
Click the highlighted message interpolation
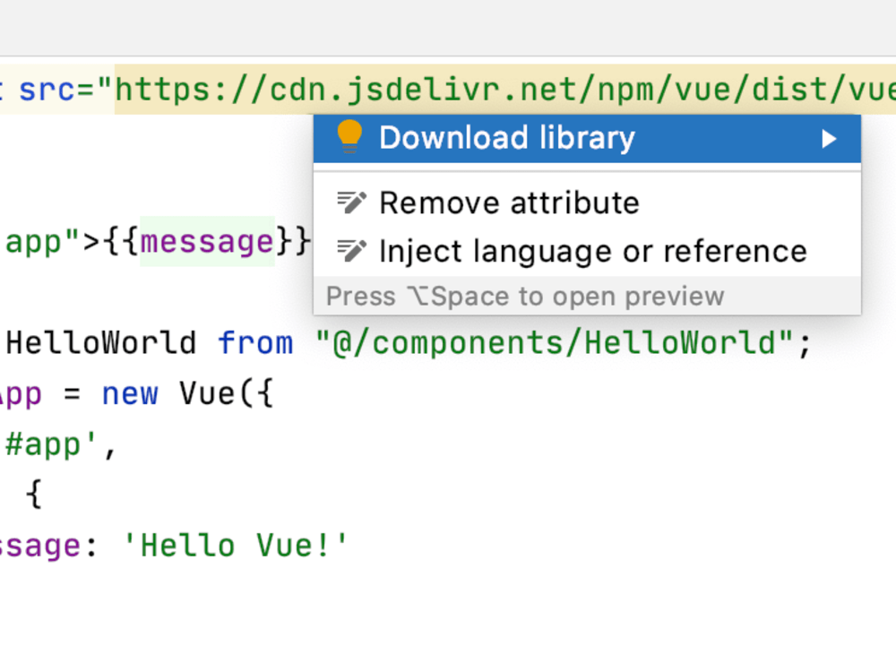coord(207,241)
